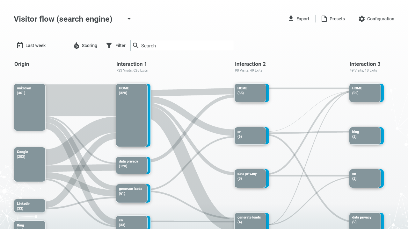408x229 pixels.
Task: Select en (2) node in Interaction 3
Action: pyautogui.click(x=365, y=178)
